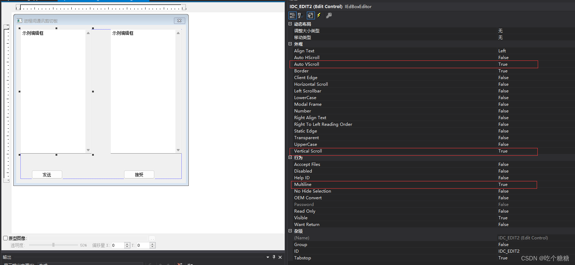575x265 pixels.
Task: Click Read Only value False
Action: [503, 211]
